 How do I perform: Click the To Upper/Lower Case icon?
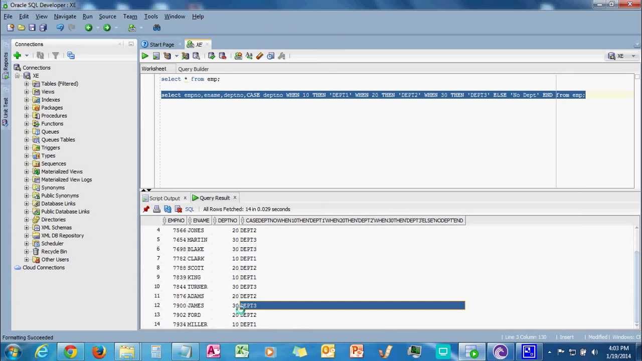[249, 56]
